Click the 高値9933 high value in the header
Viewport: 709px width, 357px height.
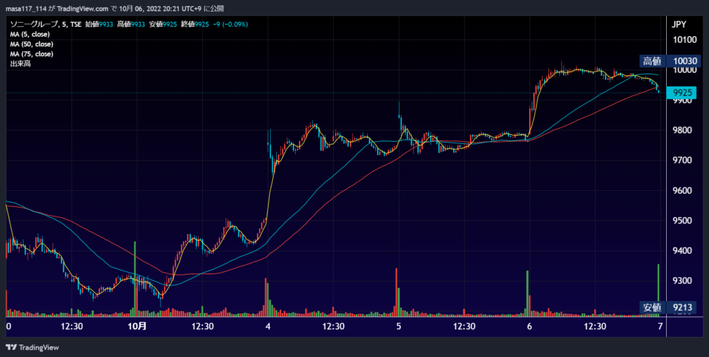click(131, 24)
